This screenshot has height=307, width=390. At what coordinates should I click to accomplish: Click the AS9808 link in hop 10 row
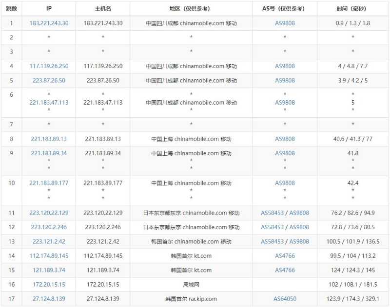(285, 183)
